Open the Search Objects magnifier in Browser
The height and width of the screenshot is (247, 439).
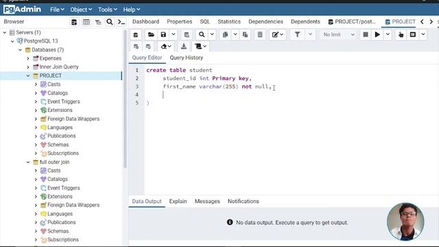(110, 22)
